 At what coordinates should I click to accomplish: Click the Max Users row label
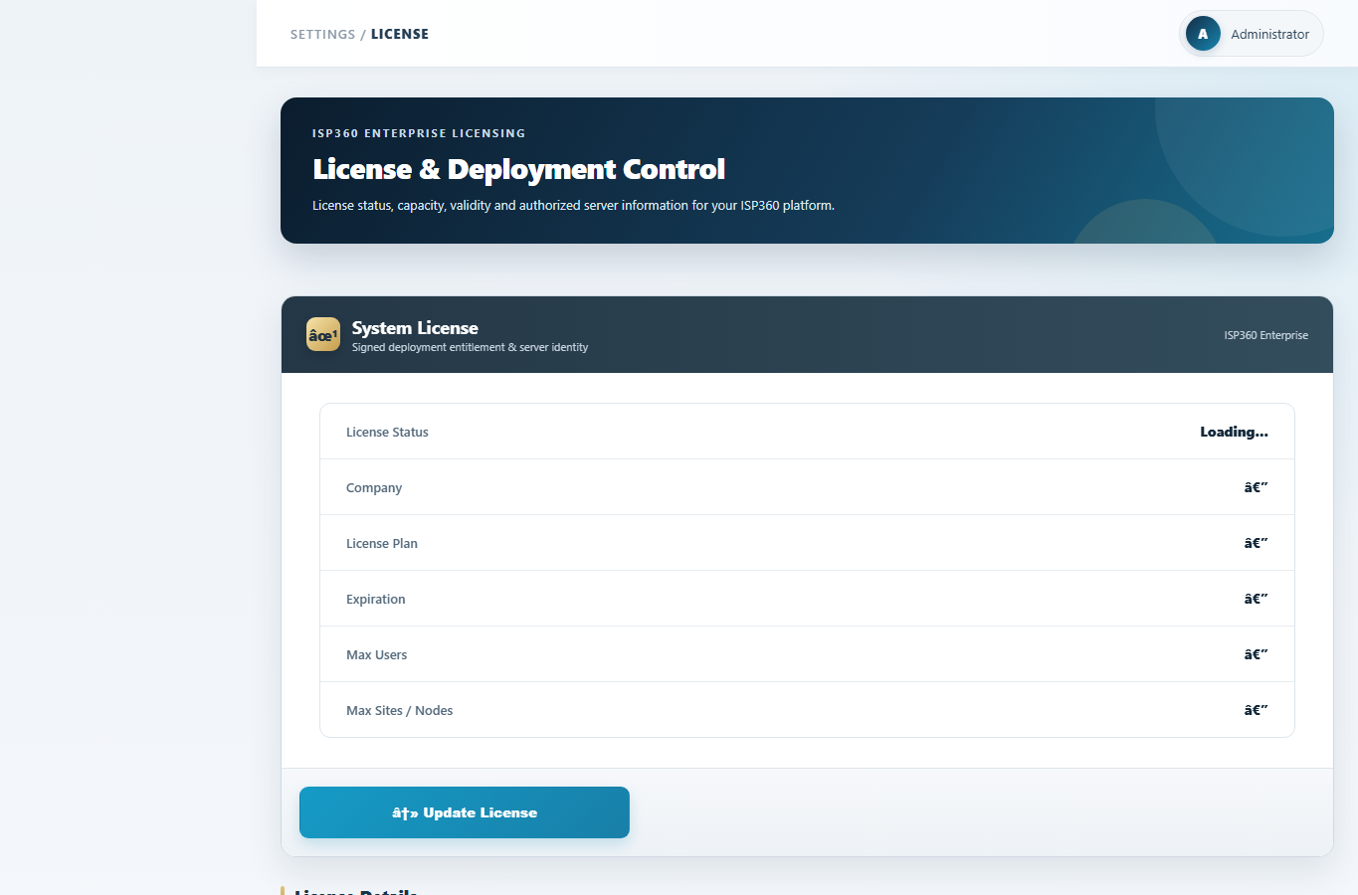coord(377,654)
